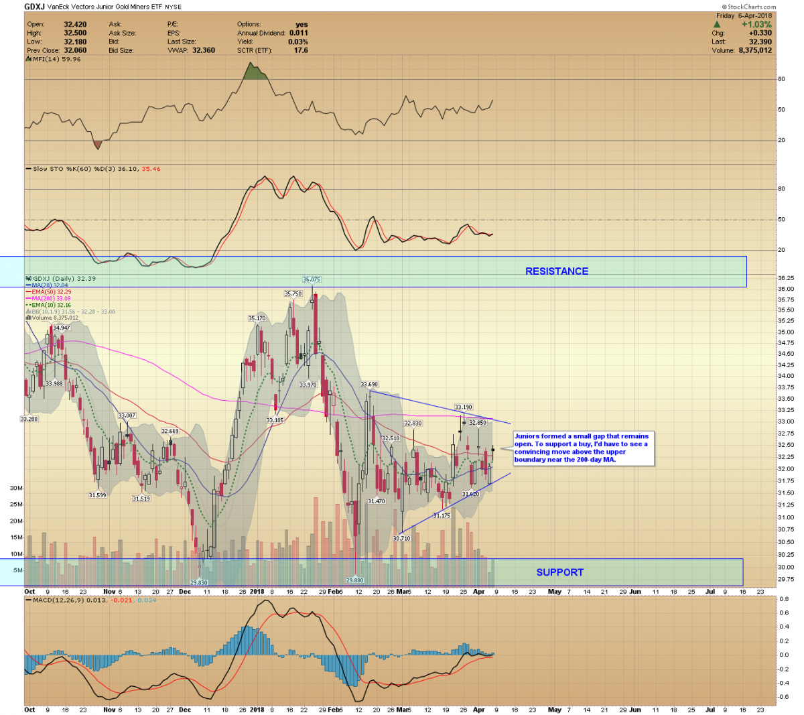Click the 32.850 price label

[x=478, y=423]
